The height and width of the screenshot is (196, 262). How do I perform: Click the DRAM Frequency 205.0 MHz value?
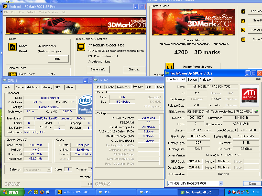tap(148, 118)
